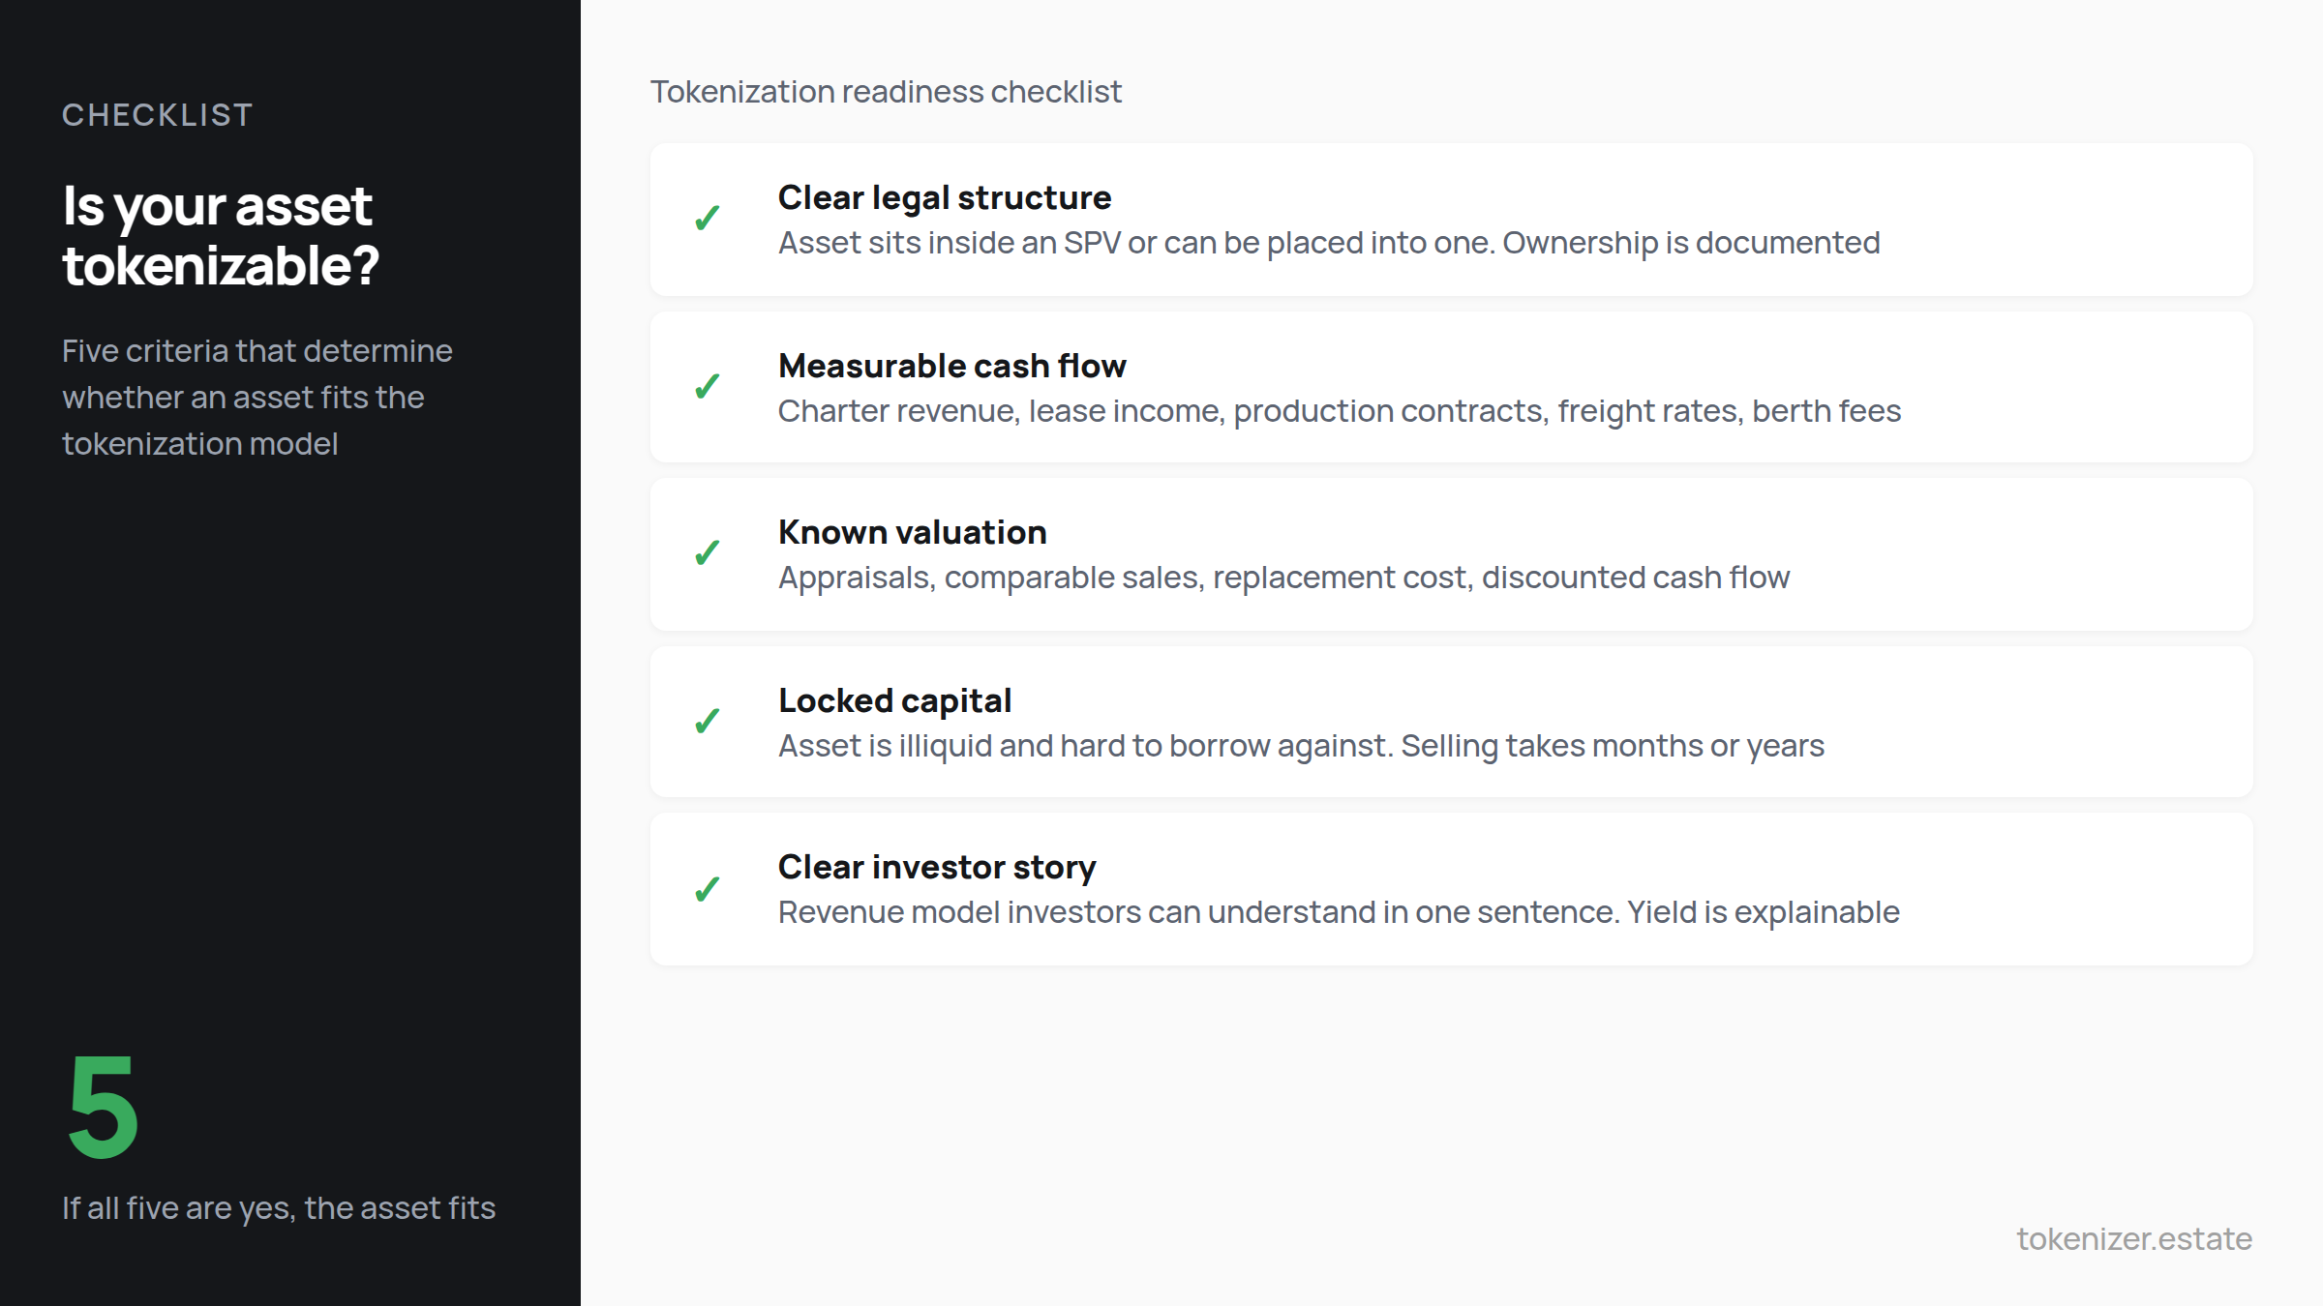The height and width of the screenshot is (1306, 2323).
Task: Toggle the checkmark beside Clear investor story
Action: coord(707,888)
